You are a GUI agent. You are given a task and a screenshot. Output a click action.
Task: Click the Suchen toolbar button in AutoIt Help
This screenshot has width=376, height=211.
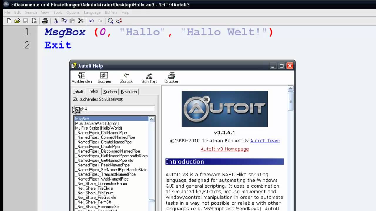104,78
